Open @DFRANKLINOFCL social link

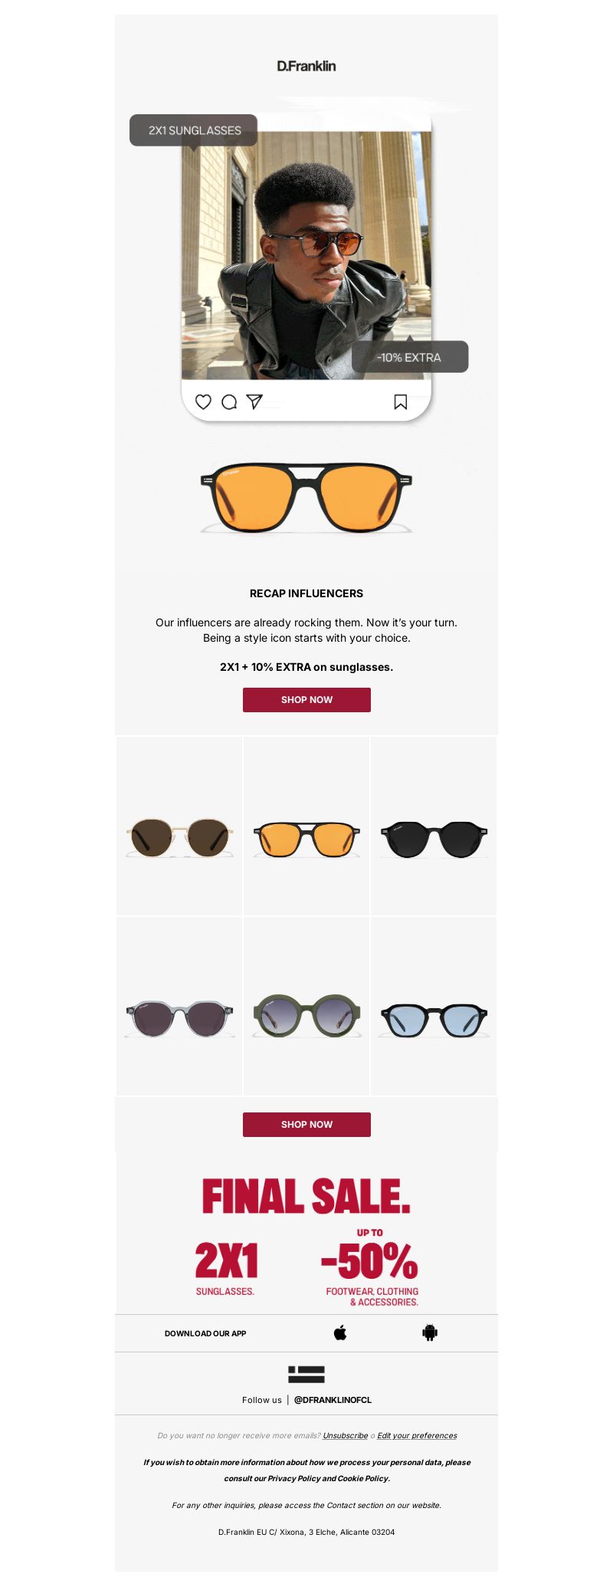(333, 1399)
